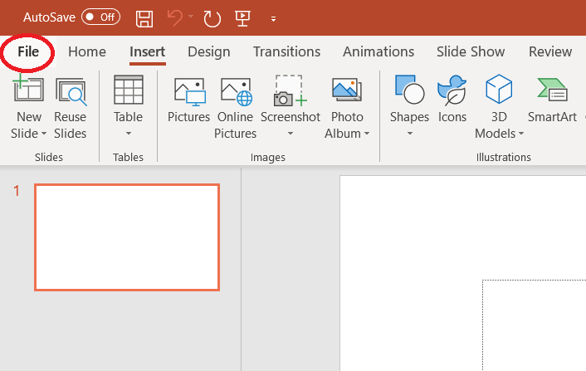Click the slide number 1 label

tap(17, 191)
